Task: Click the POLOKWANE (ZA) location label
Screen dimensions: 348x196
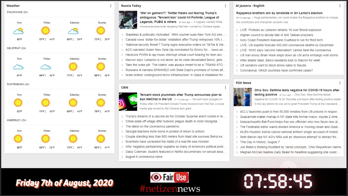Action: 17,12
